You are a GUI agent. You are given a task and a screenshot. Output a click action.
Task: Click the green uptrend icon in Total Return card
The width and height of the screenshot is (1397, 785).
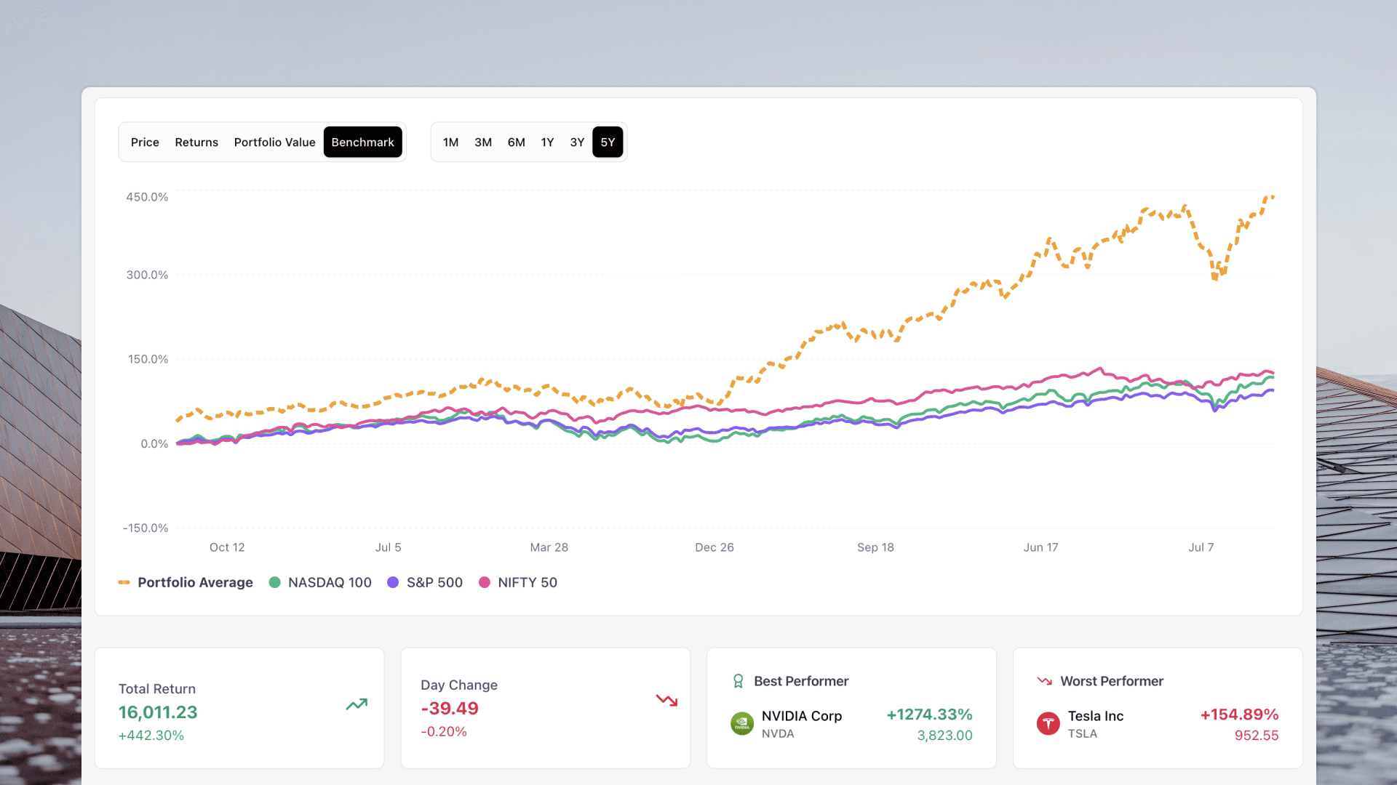point(357,704)
